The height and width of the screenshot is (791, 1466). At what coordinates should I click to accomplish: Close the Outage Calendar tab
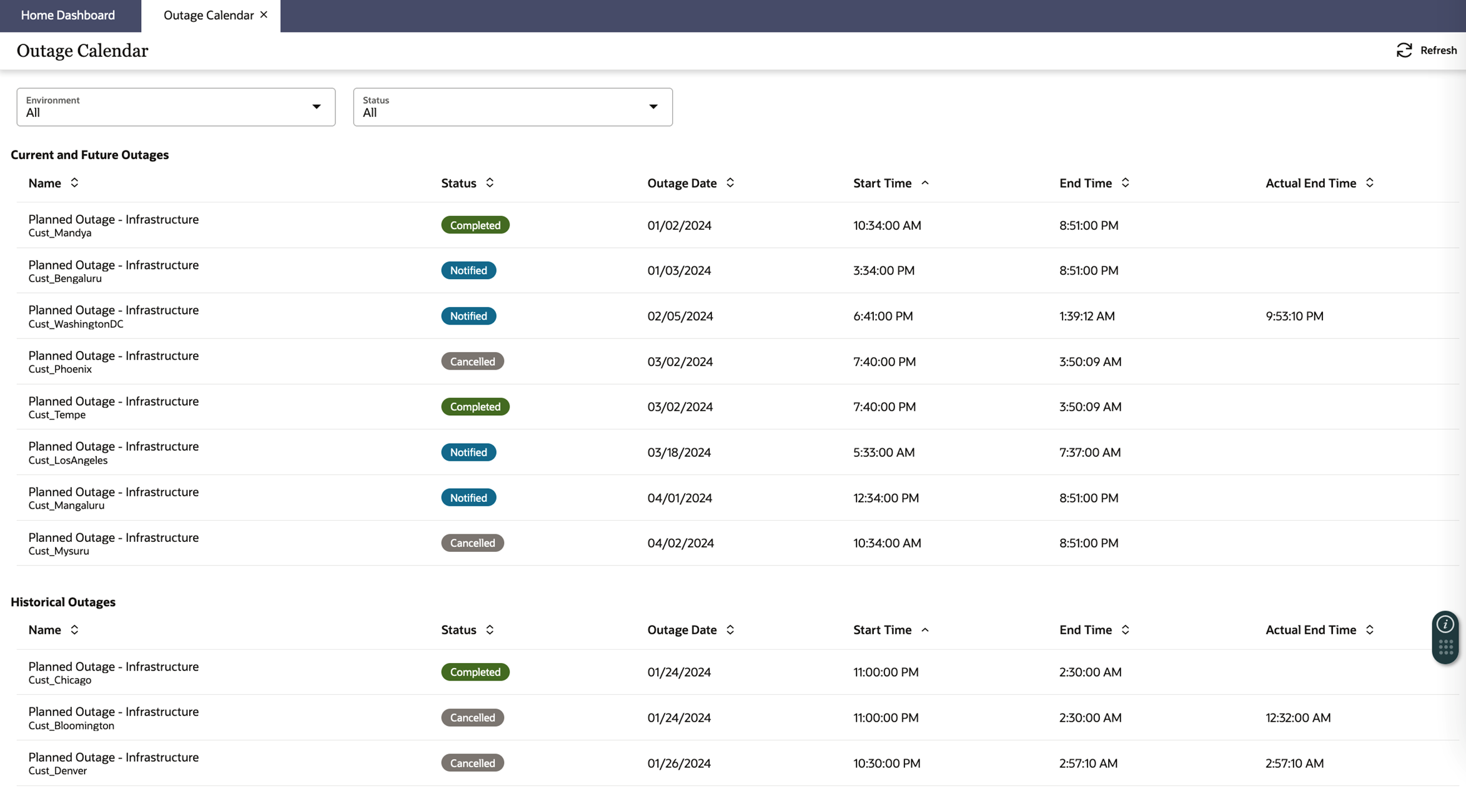tap(264, 14)
